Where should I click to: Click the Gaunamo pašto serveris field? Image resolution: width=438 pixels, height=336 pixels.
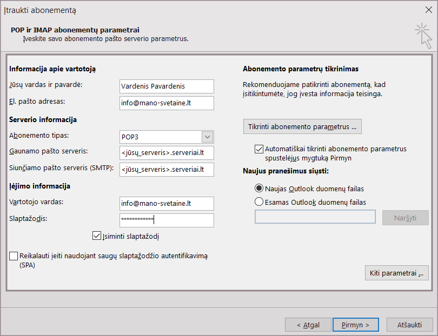tap(167, 153)
